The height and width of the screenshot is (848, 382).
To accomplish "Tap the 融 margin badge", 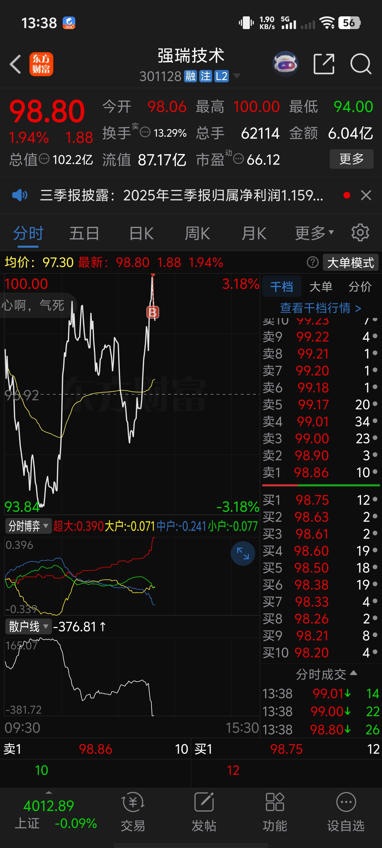I will tap(190, 76).
